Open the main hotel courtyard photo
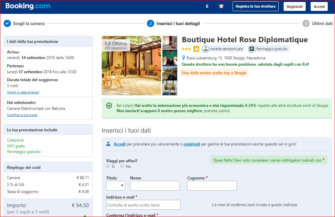Viewport: 335px width, 217px height. point(131,66)
